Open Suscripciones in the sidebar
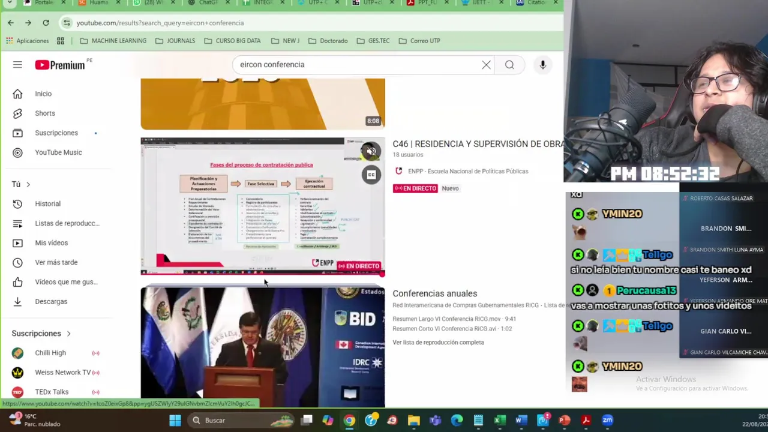Screen dimensions: 768x432 click(57, 133)
